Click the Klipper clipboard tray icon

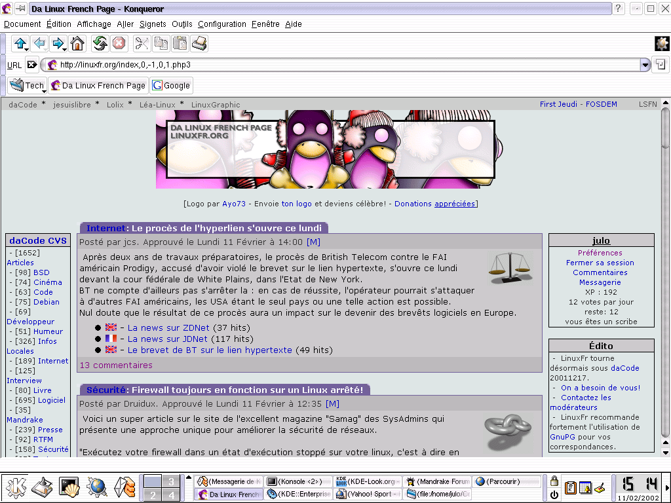point(570,487)
